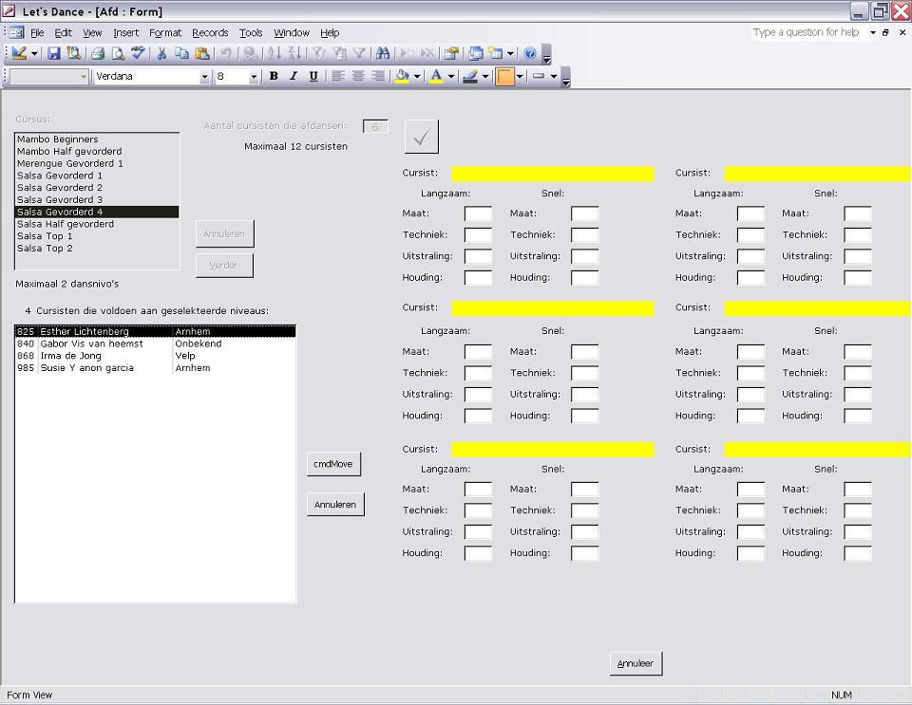Align text right
This screenshot has width=912, height=705.
pos(377,76)
